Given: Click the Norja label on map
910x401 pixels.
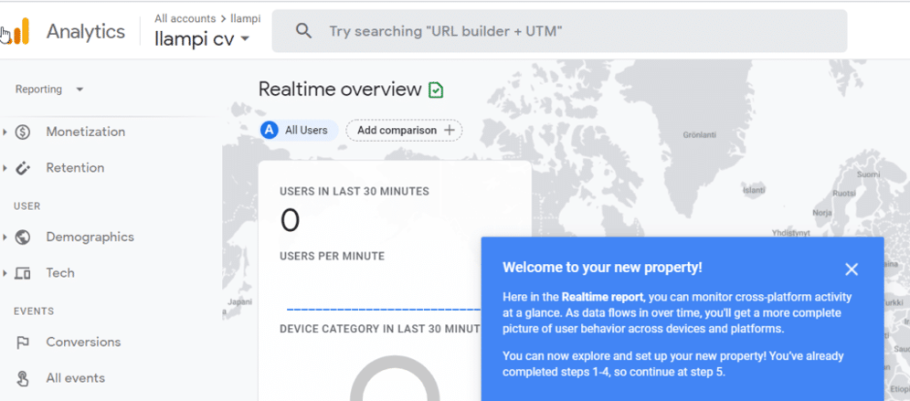Looking at the screenshot, I should pos(822,213).
